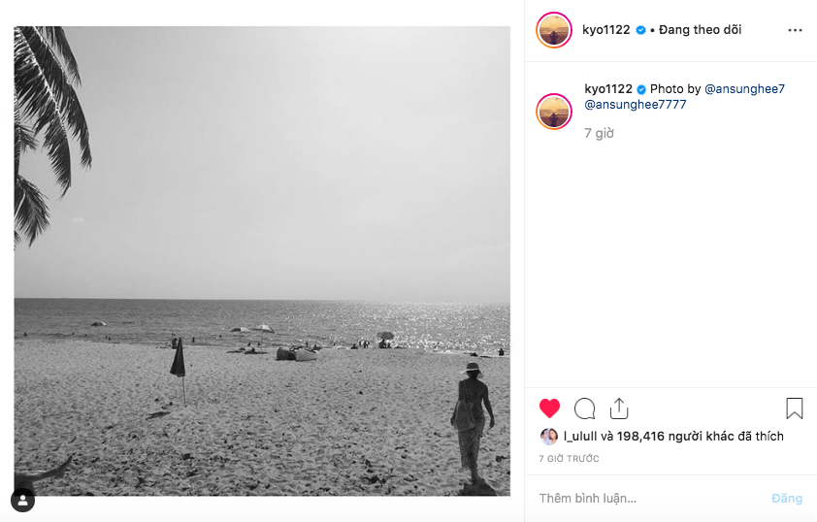Click the l_ulull liker avatar
The height and width of the screenshot is (522, 817).
point(549,437)
